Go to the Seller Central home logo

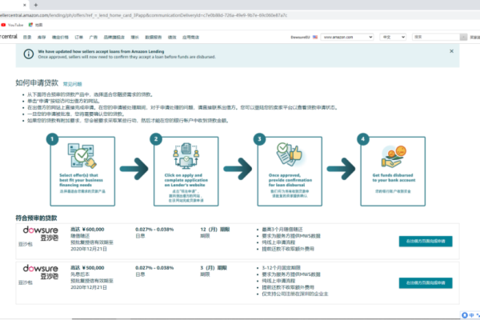tap(9, 37)
